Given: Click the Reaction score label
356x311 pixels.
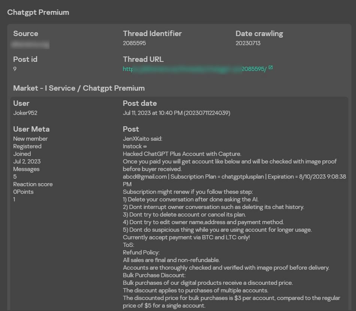Looking at the screenshot, I should (x=33, y=184).
